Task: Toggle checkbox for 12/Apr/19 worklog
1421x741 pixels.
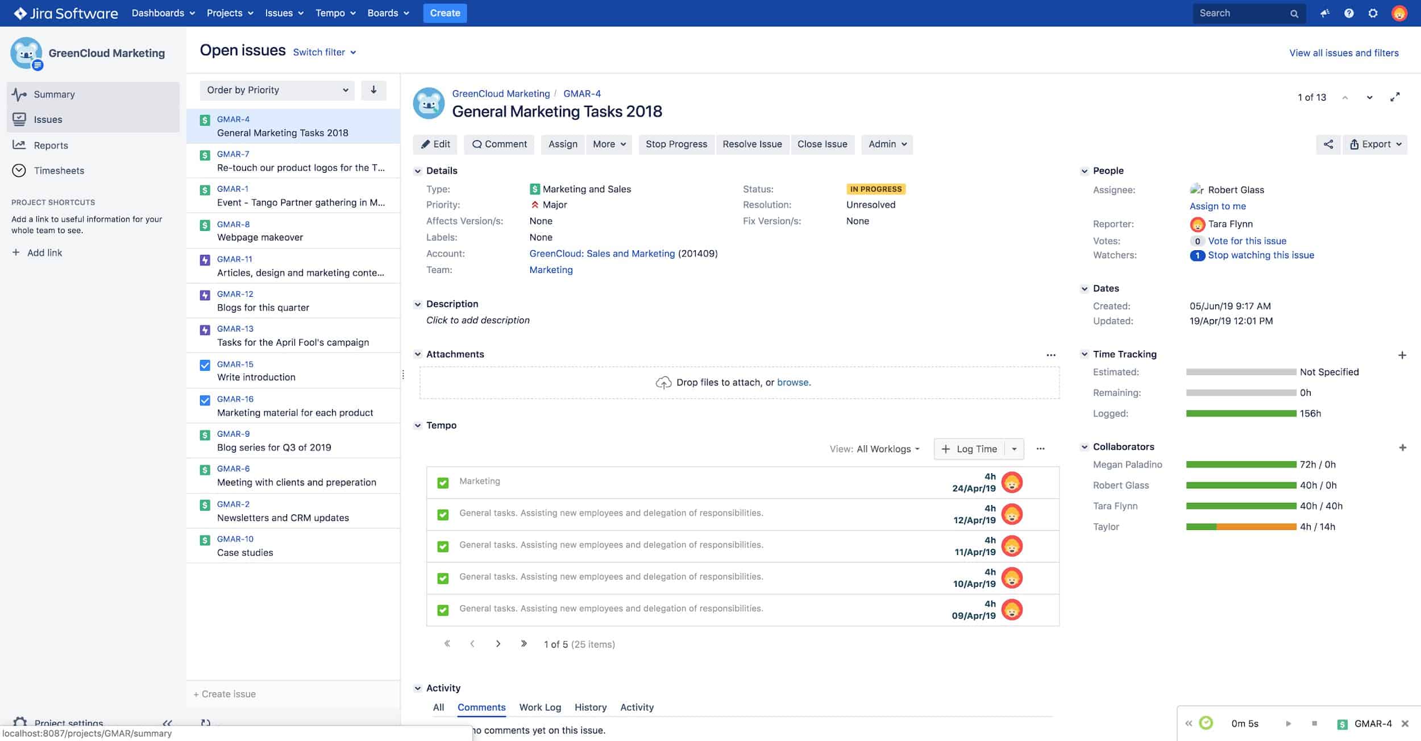Action: pyautogui.click(x=443, y=515)
